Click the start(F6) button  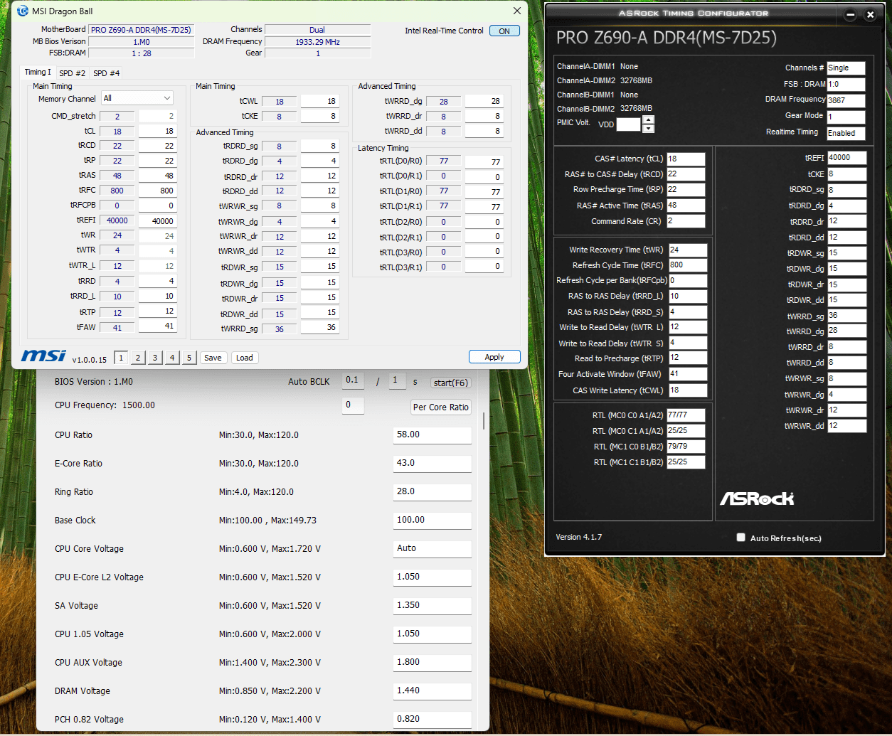click(451, 383)
